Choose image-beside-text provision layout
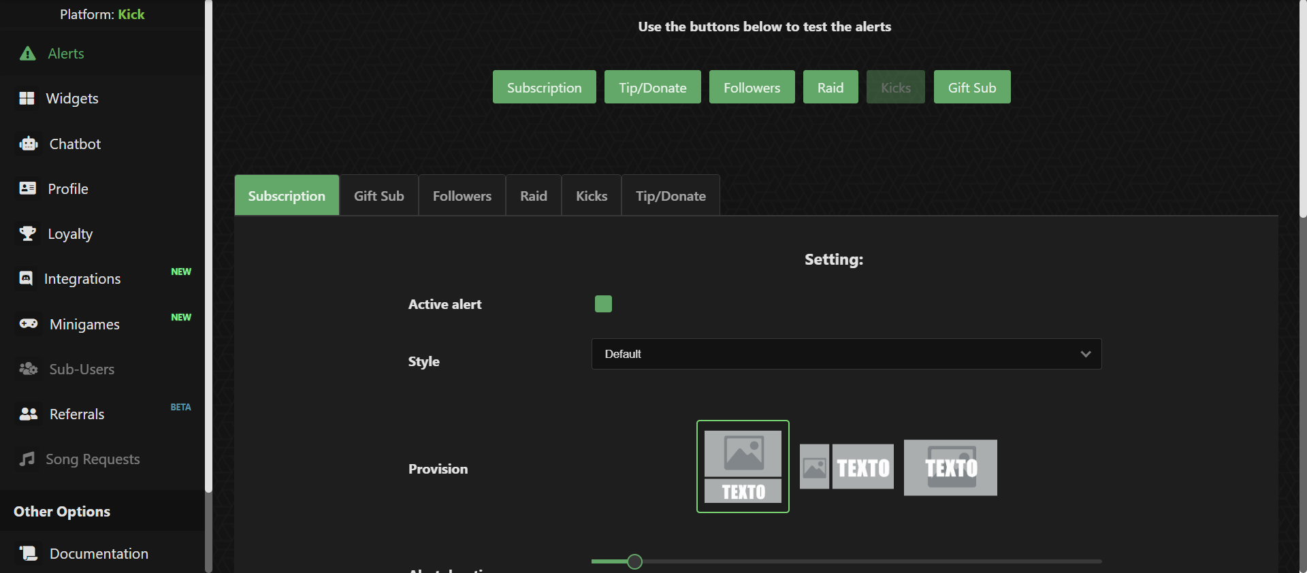Viewport: 1307px width, 573px height. coord(846,467)
